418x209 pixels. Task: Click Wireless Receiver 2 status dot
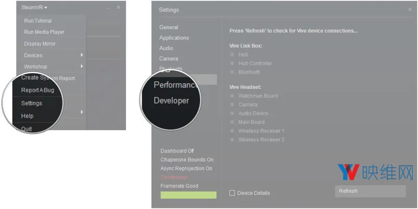point(232,140)
